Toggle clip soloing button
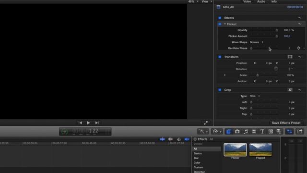This screenshot has height=173, width=307. (x=178, y=139)
